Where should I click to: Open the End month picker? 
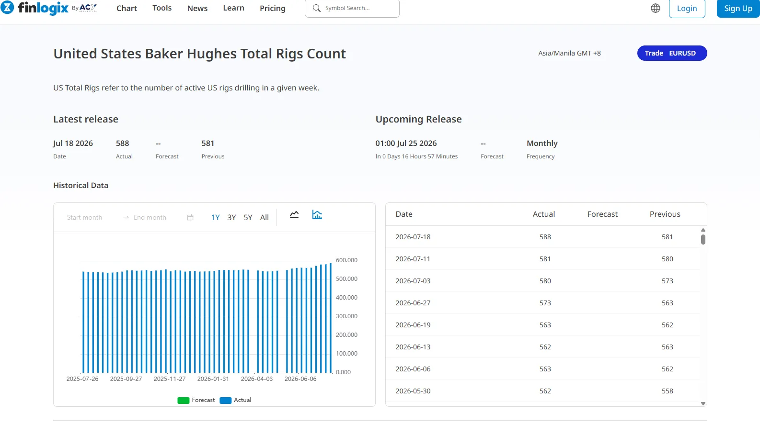click(x=150, y=217)
